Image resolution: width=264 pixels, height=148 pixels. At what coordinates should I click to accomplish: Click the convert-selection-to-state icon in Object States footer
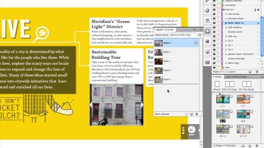click(x=186, y=114)
